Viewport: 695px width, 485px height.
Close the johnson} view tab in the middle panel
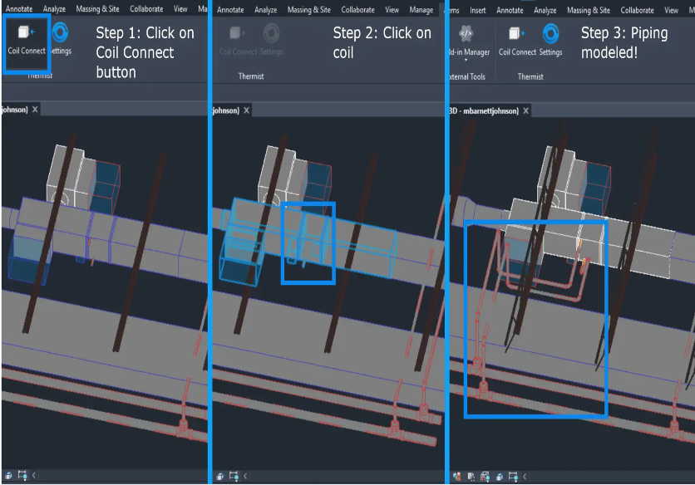[246, 110]
